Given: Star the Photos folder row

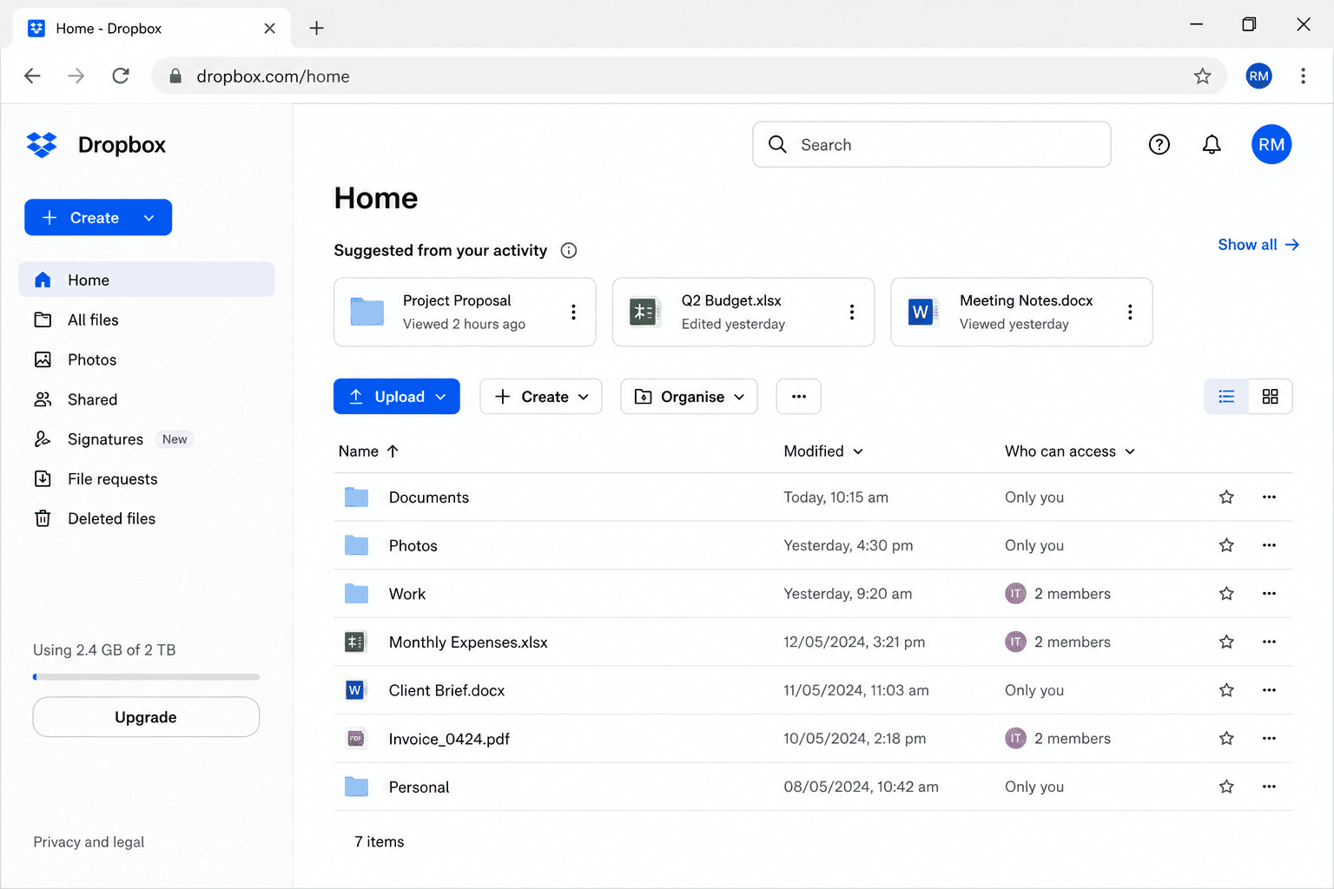Looking at the screenshot, I should (1226, 546).
